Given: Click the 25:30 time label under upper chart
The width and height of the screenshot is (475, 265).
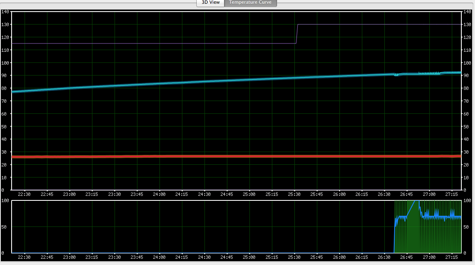Looking at the screenshot, I should [294, 194].
